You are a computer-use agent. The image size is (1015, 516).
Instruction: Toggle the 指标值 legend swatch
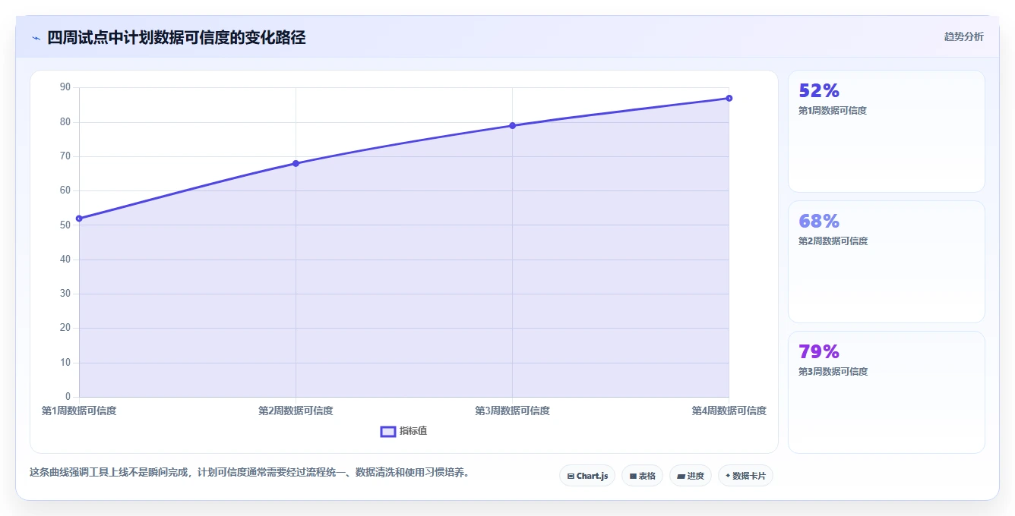coord(387,431)
